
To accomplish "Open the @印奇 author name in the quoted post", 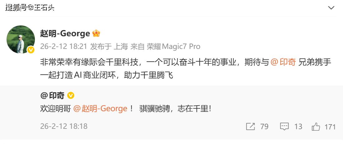I will click(52, 95).
